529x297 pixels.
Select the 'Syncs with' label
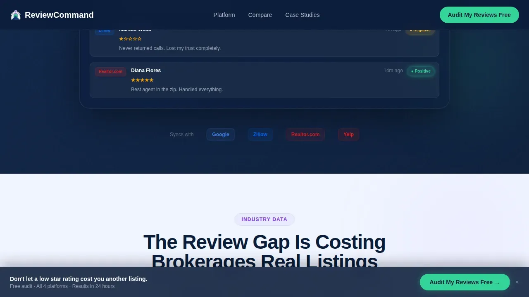pos(181,134)
